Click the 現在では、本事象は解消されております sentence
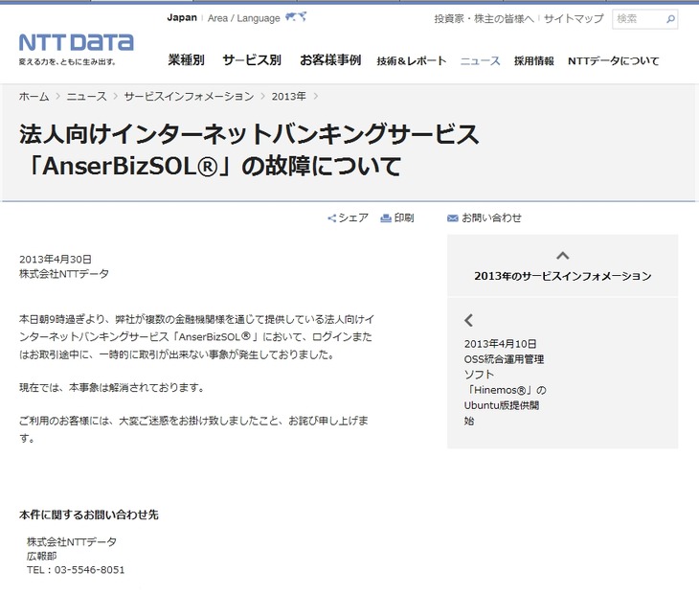The image size is (699, 594). click(111, 387)
